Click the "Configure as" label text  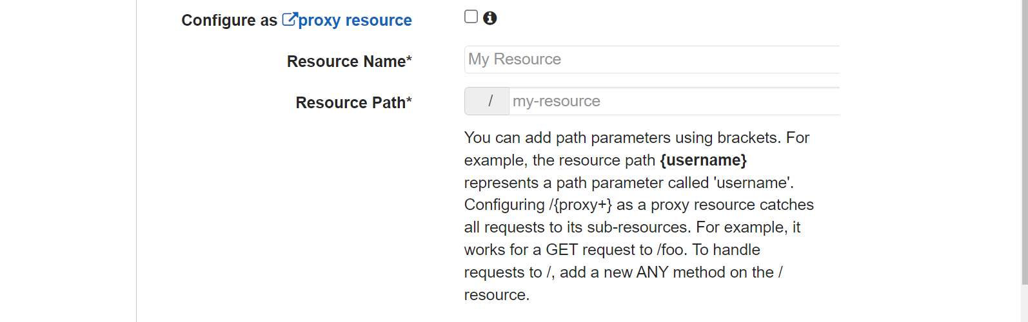[x=229, y=21]
